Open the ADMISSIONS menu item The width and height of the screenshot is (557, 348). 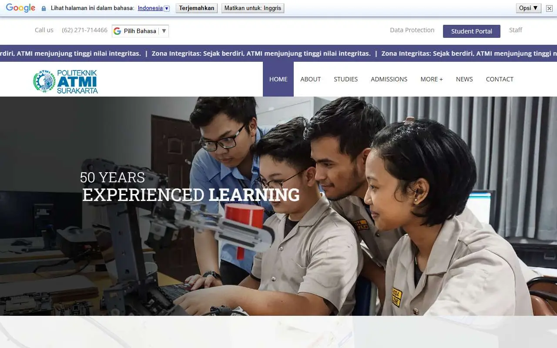coord(389,79)
